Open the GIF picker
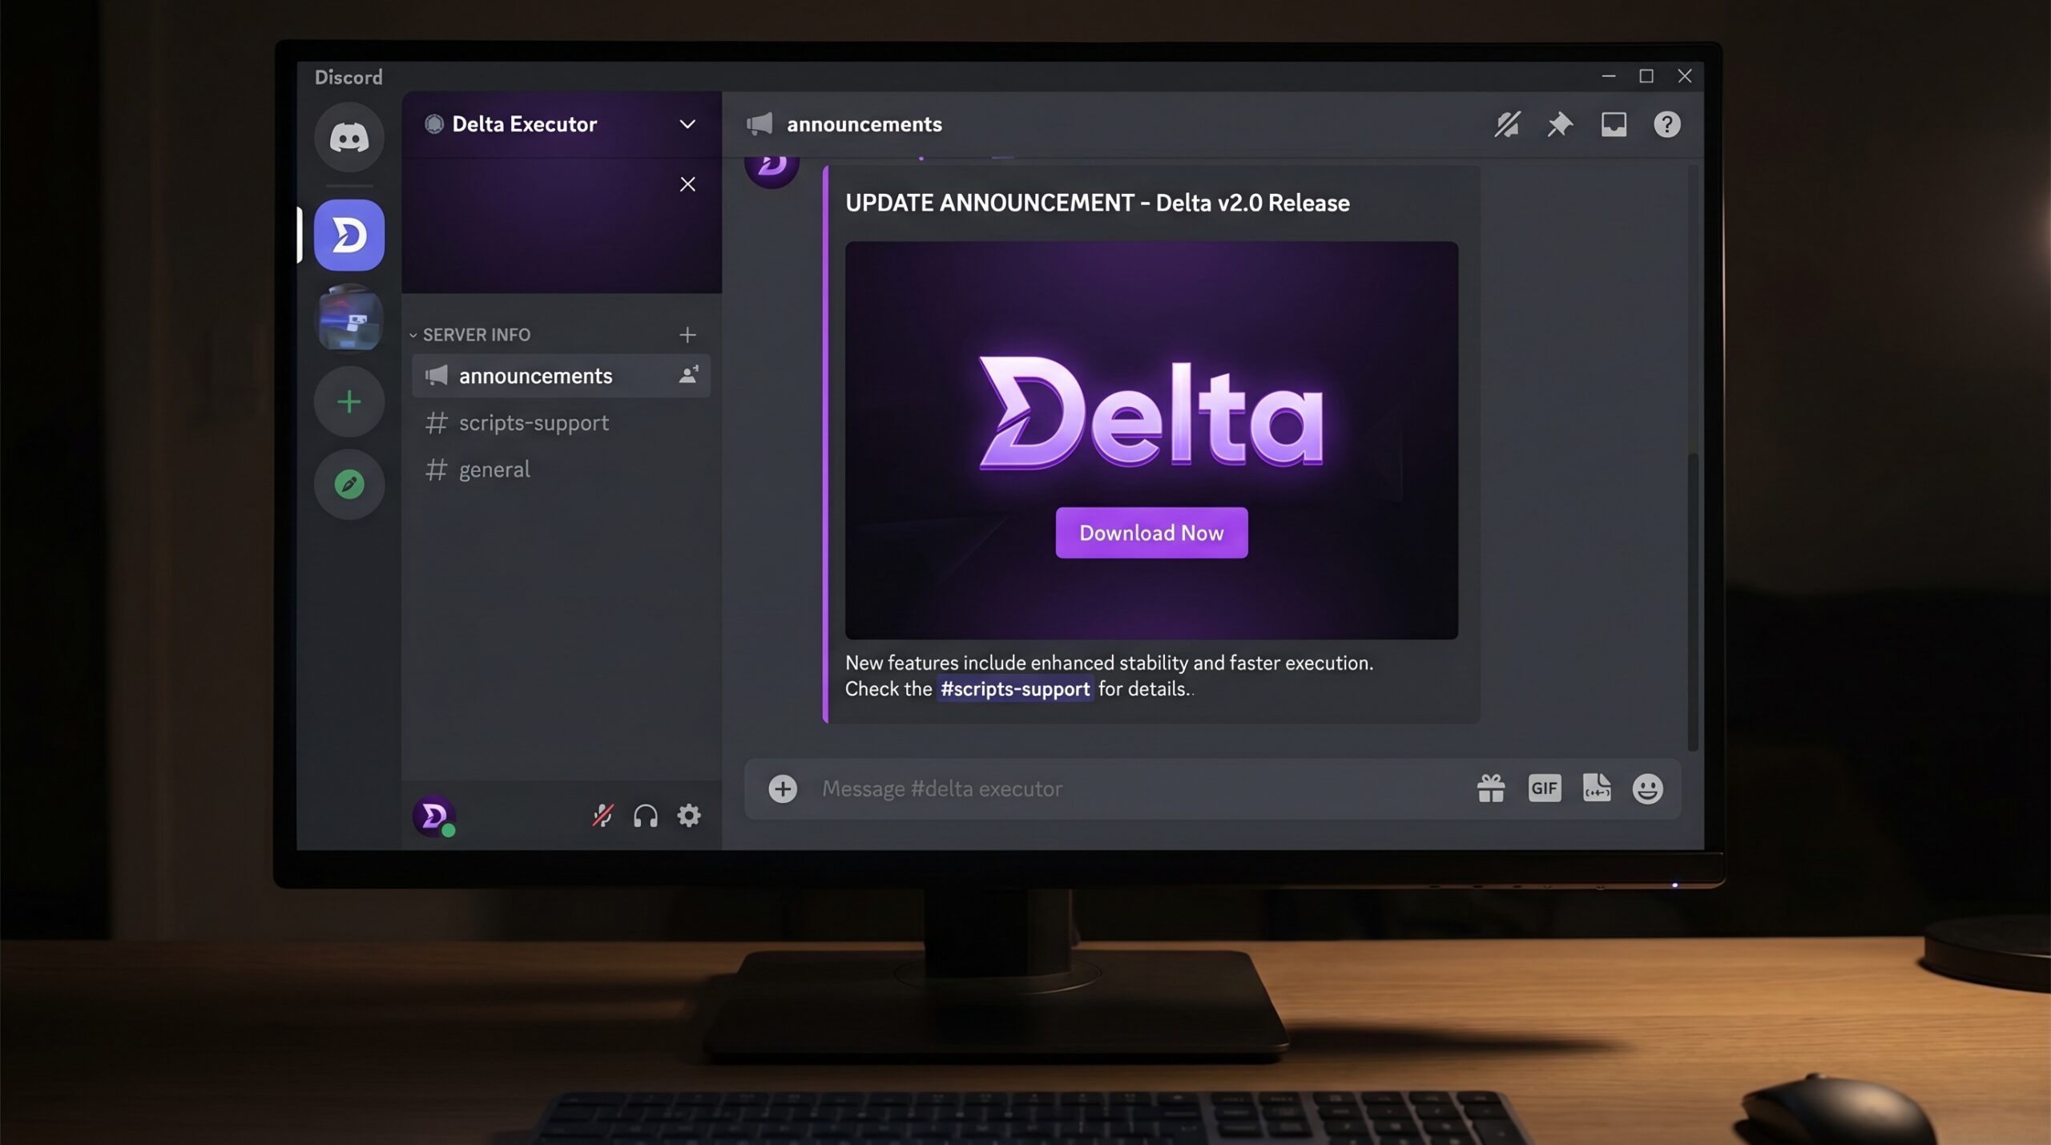The image size is (2051, 1145). (x=1545, y=788)
